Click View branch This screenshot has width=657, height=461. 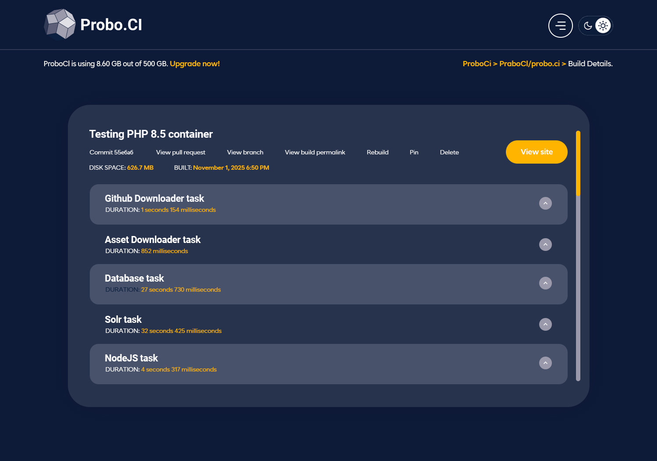click(x=245, y=152)
